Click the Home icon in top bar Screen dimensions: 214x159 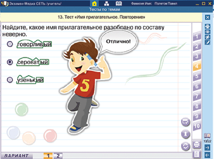(x=94, y=4)
